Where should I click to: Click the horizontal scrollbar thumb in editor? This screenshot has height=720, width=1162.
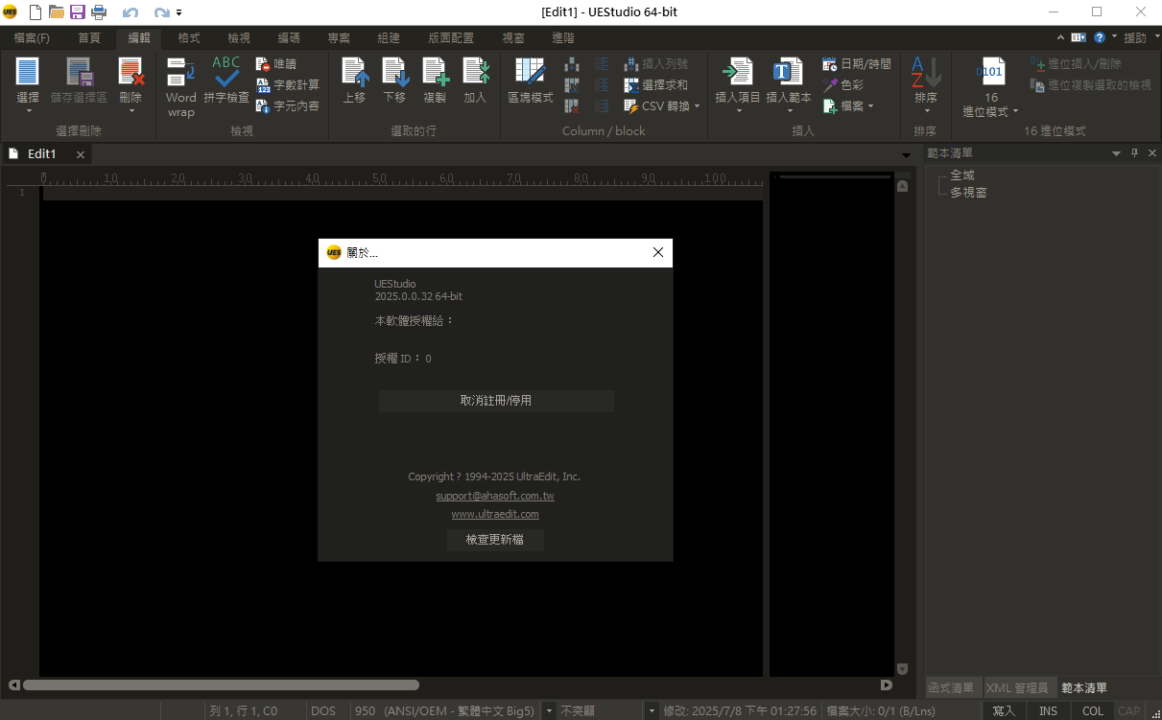coord(221,685)
